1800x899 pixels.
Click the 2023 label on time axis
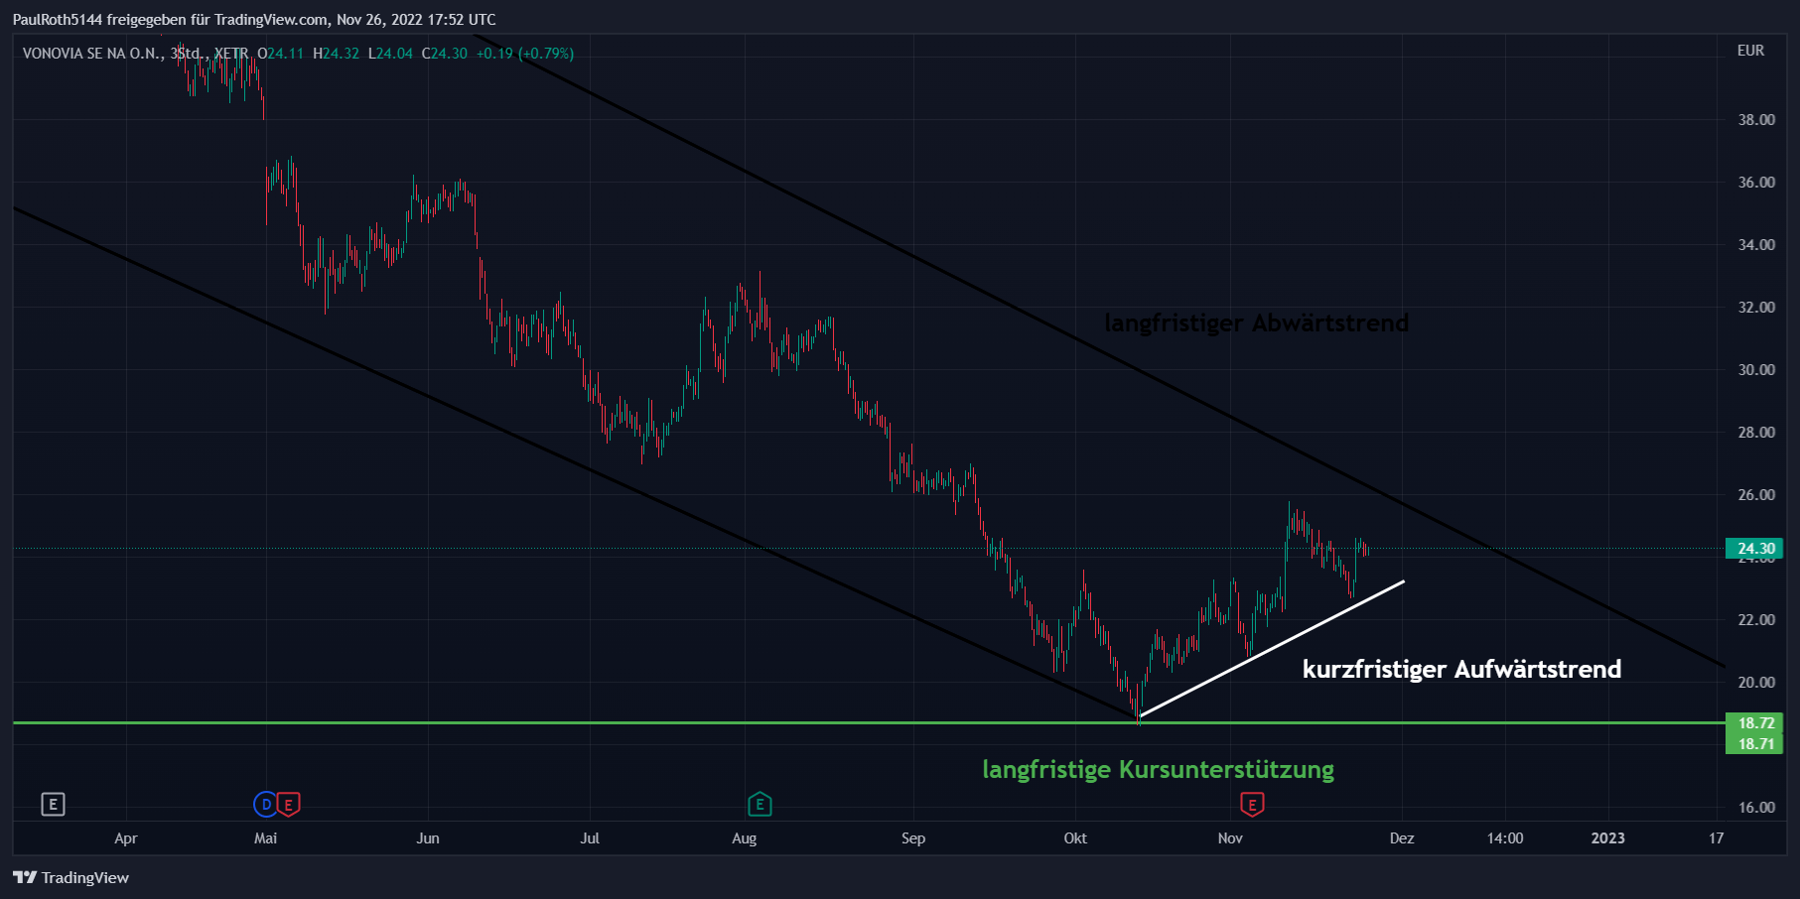point(1608,838)
